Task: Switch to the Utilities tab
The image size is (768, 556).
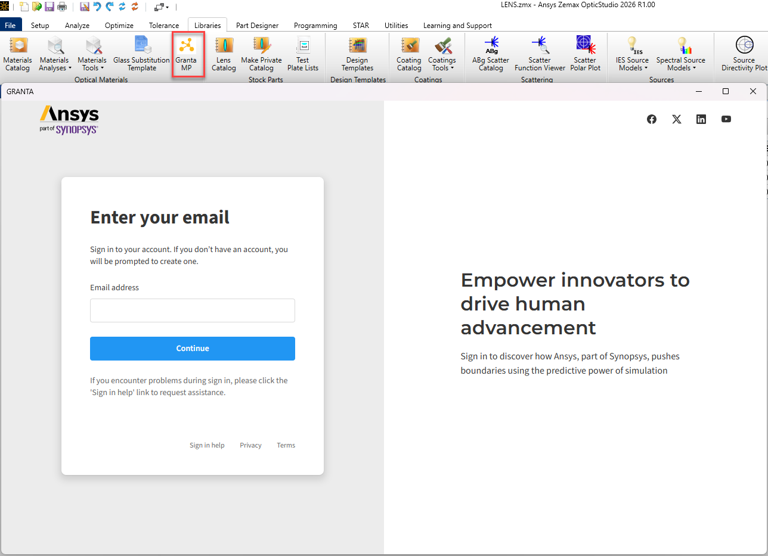Action: coord(397,25)
